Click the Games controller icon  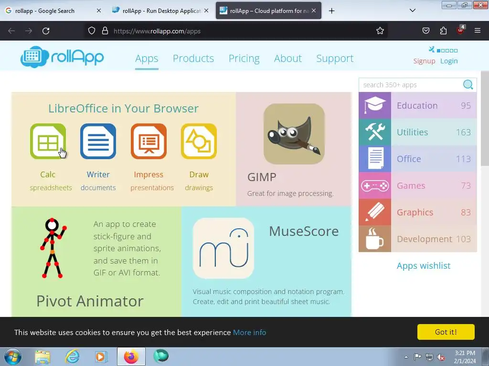coord(374,186)
